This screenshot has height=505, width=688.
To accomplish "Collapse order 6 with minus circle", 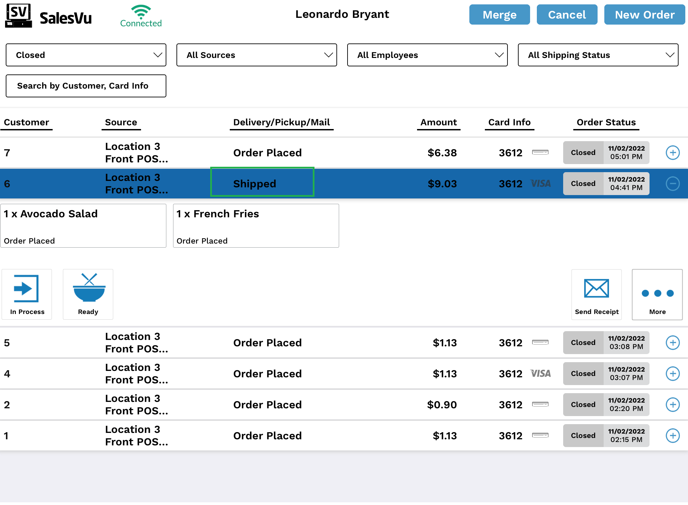I will tap(672, 184).
